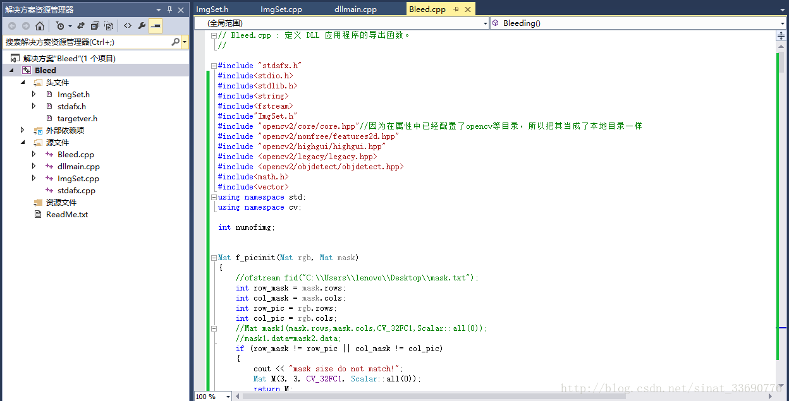Expand the ImgSet.h tree node
Viewport: 789px width, 401px height.
click(34, 94)
